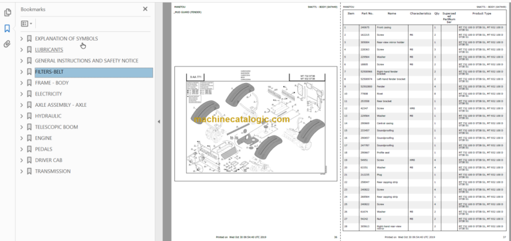The image size is (511, 241).
Task: Go to the PEDALS bookmark
Action: coord(43,149)
